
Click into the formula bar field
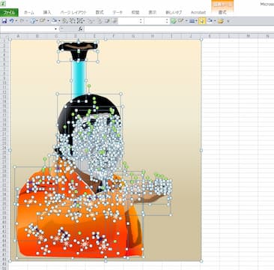pos(179,29)
